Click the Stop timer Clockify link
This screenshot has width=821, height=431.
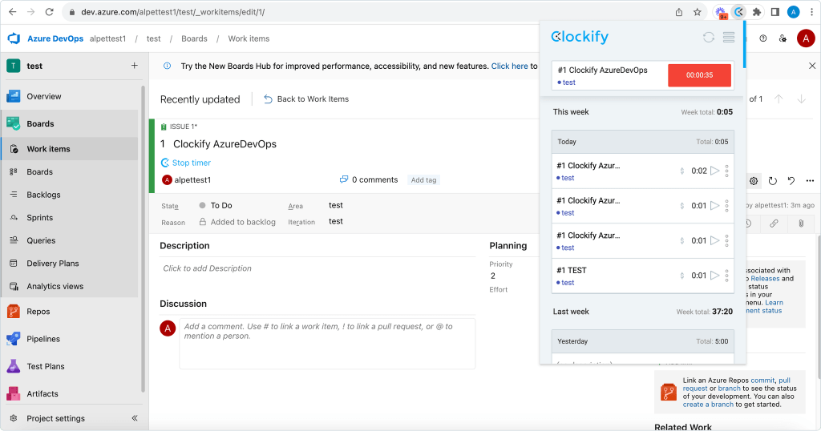coord(186,163)
